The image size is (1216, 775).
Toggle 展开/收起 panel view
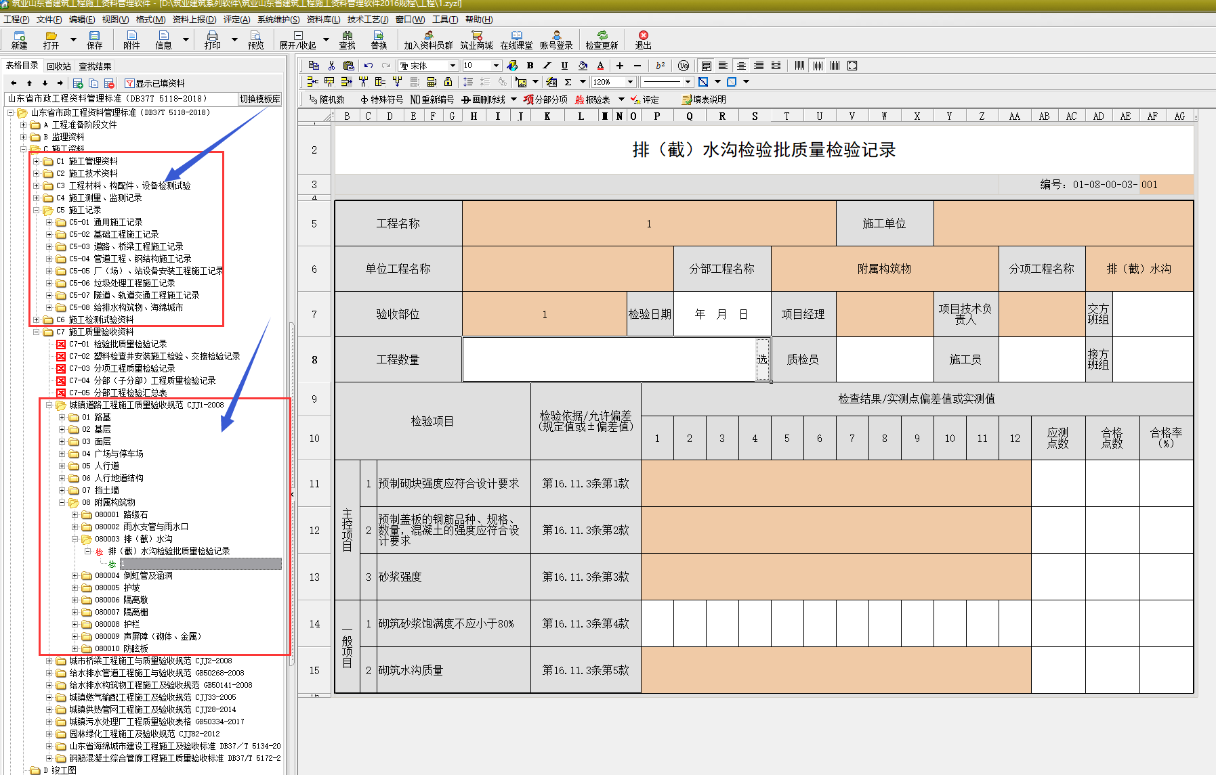point(297,40)
